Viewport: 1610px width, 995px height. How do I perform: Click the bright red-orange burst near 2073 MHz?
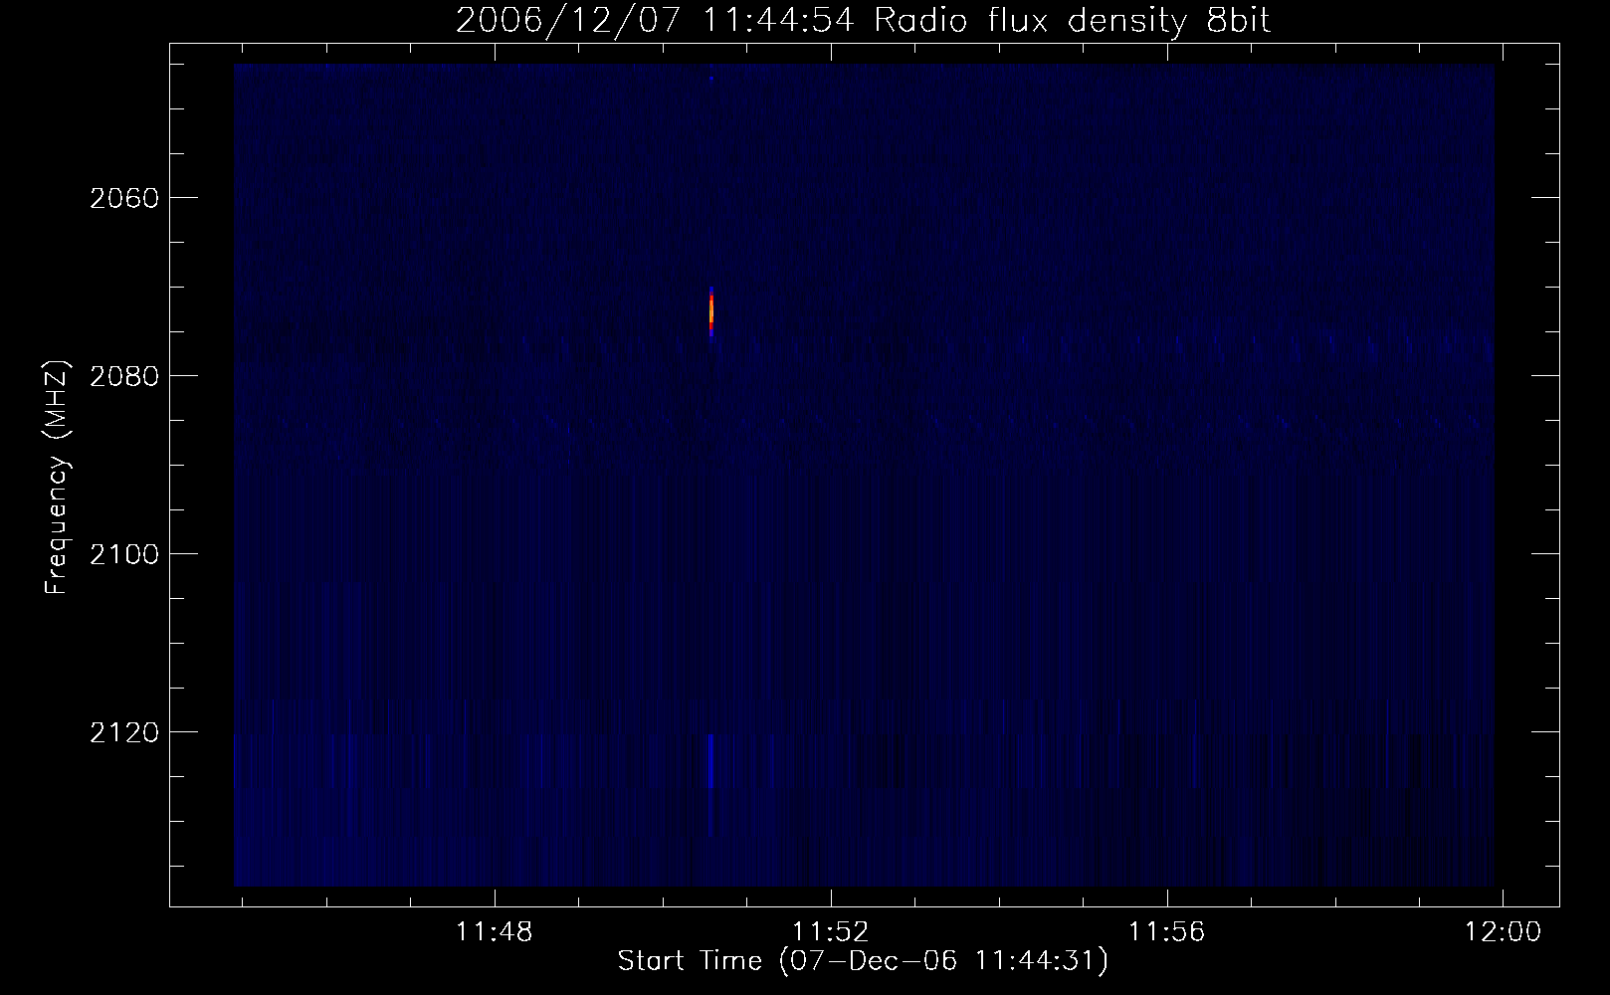pyautogui.click(x=711, y=311)
